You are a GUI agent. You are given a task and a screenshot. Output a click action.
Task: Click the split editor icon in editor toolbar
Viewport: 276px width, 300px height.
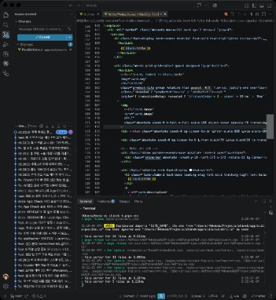point(264,14)
